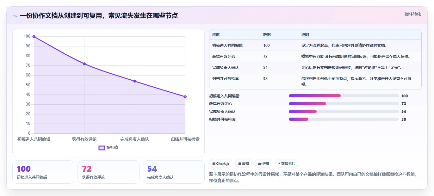Click the 维度 table column header

pyautogui.click(x=216, y=35)
